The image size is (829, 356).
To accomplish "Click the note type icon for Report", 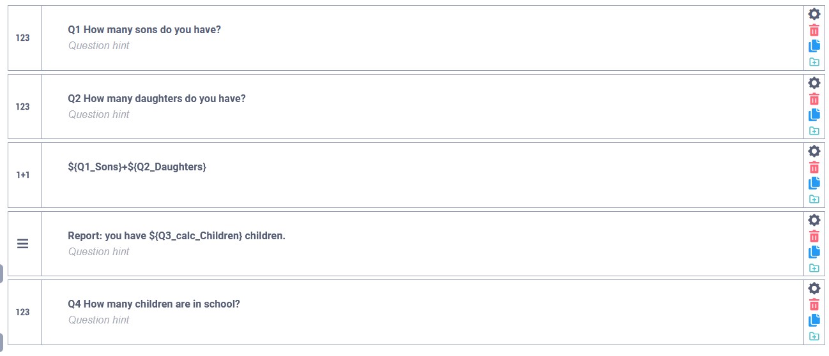I will click(x=23, y=244).
